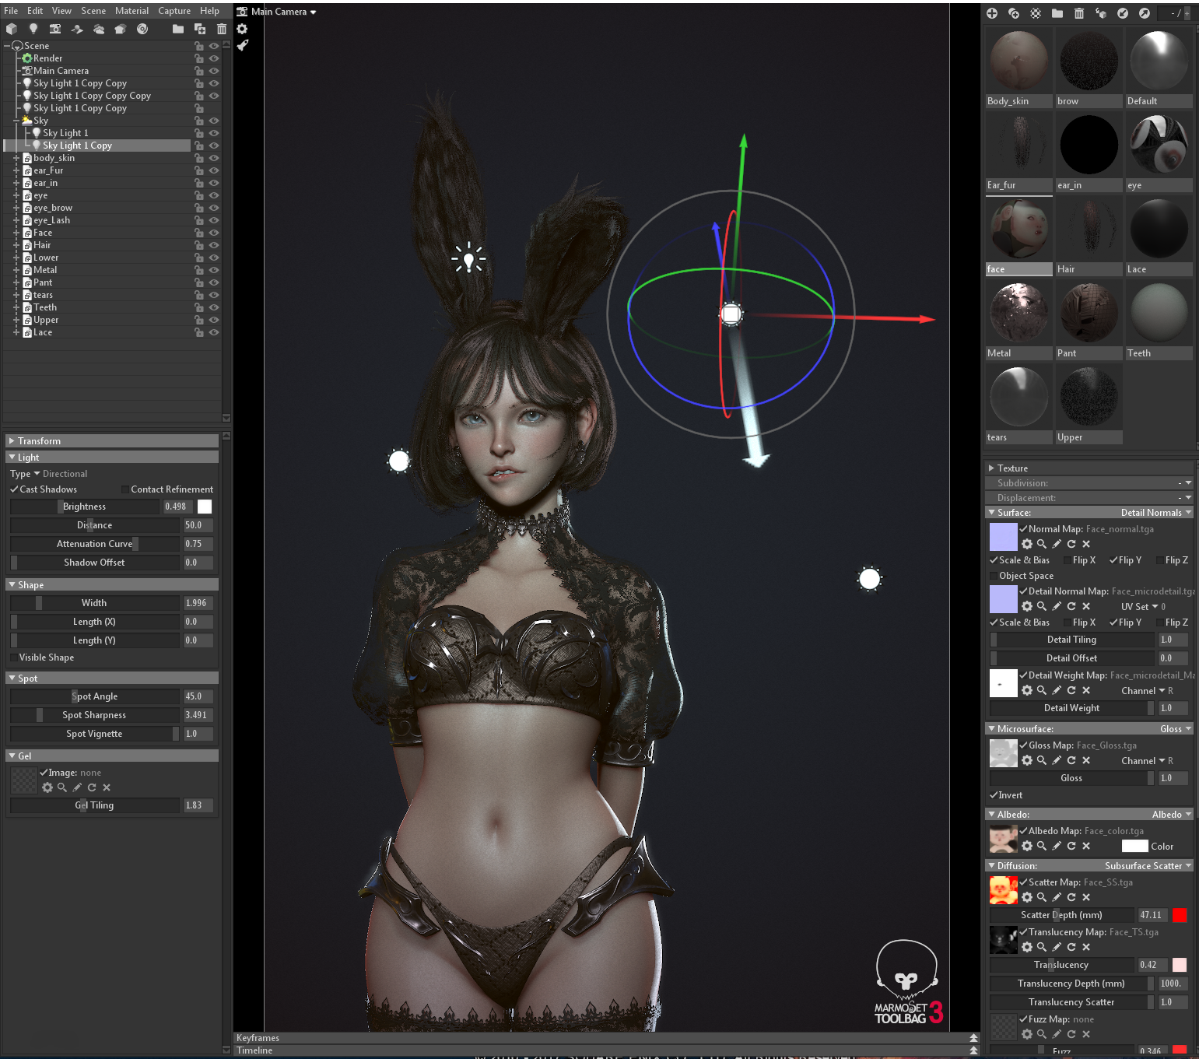Expand the body_skin item in the scene tree
Screen dimensions: 1199x1059
[x=16, y=158]
